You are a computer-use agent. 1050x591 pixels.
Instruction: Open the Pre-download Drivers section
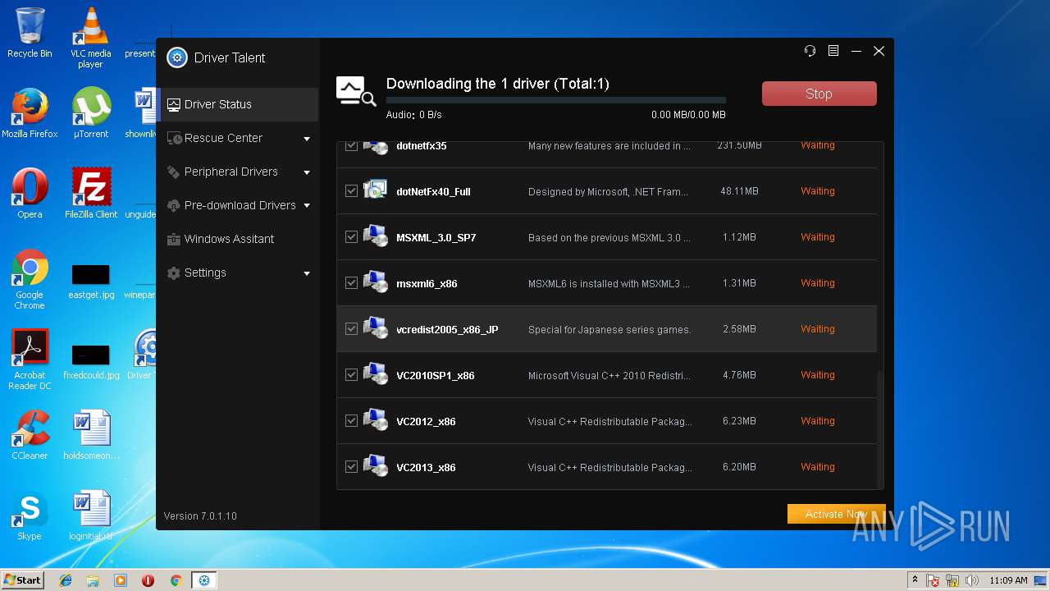click(237, 205)
